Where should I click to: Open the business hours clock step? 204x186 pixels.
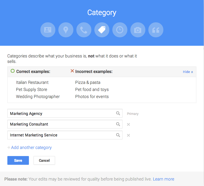click(x=120, y=30)
